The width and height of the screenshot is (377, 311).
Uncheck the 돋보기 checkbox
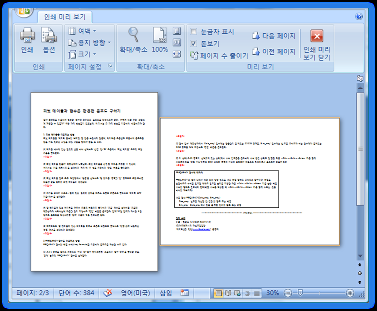[193, 43]
